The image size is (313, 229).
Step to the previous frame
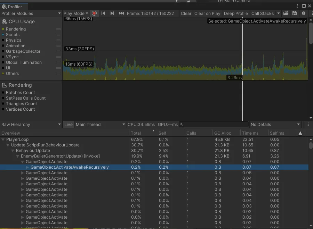click(103, 13)
